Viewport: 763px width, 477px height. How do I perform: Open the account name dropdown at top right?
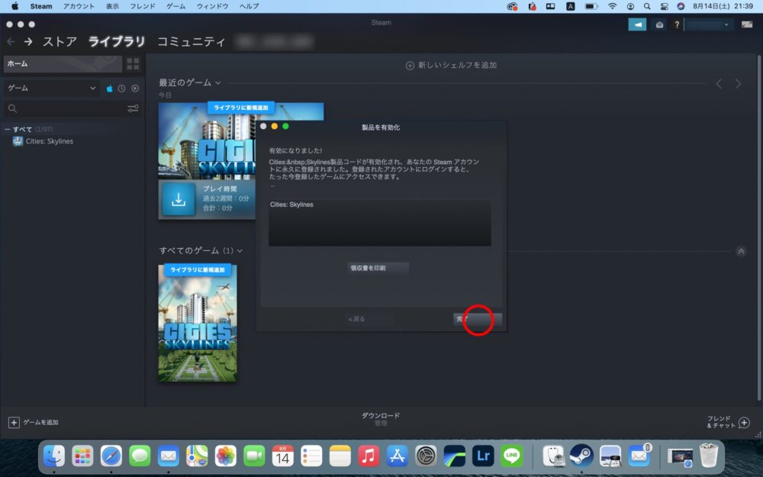709,24
